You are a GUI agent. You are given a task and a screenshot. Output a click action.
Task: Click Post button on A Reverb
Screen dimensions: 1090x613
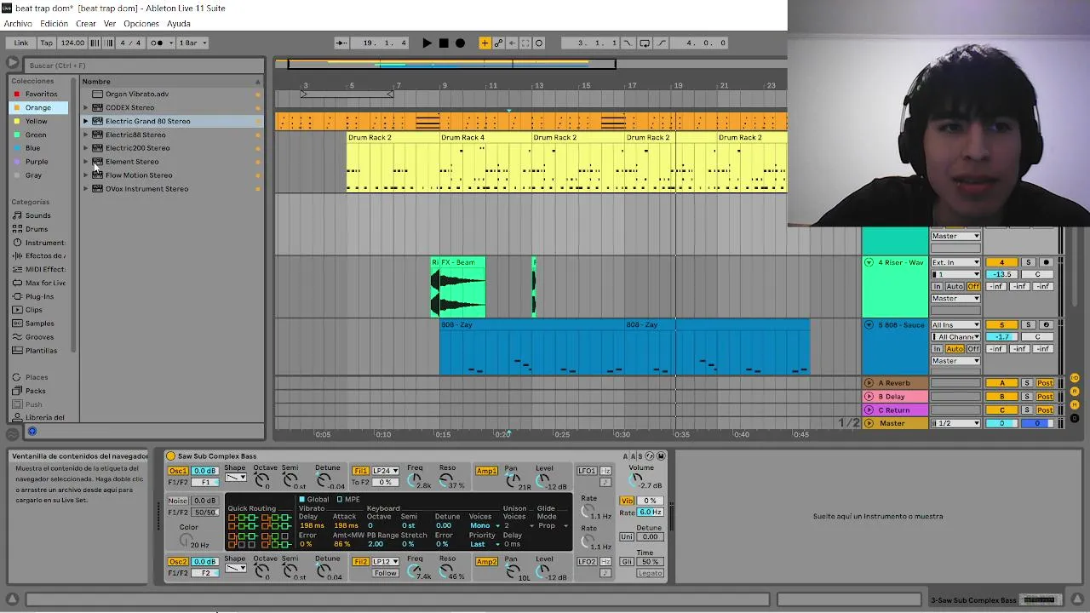1045,384
